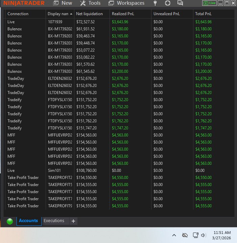Click net liquidation $59,448.74
This screenshot has width=237, height=243.
point(85,43)
